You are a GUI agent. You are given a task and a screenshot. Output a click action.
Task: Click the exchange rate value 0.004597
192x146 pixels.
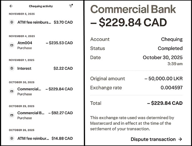point(171,88)
